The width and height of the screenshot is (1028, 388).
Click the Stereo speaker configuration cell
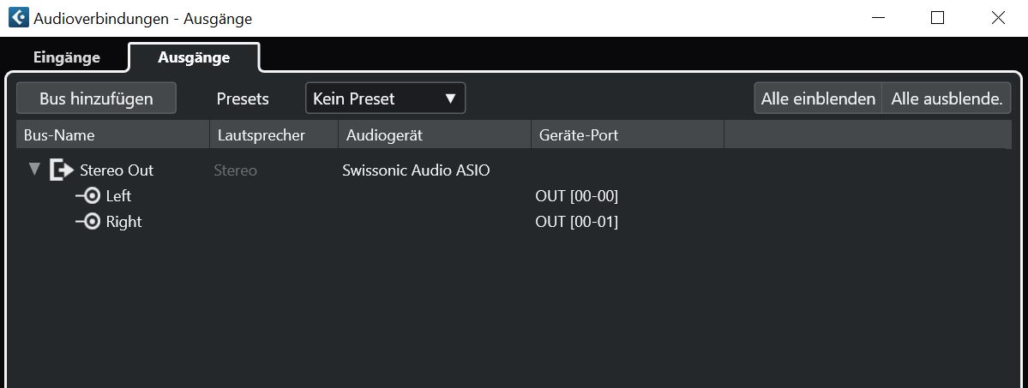[x=236, y=170]
